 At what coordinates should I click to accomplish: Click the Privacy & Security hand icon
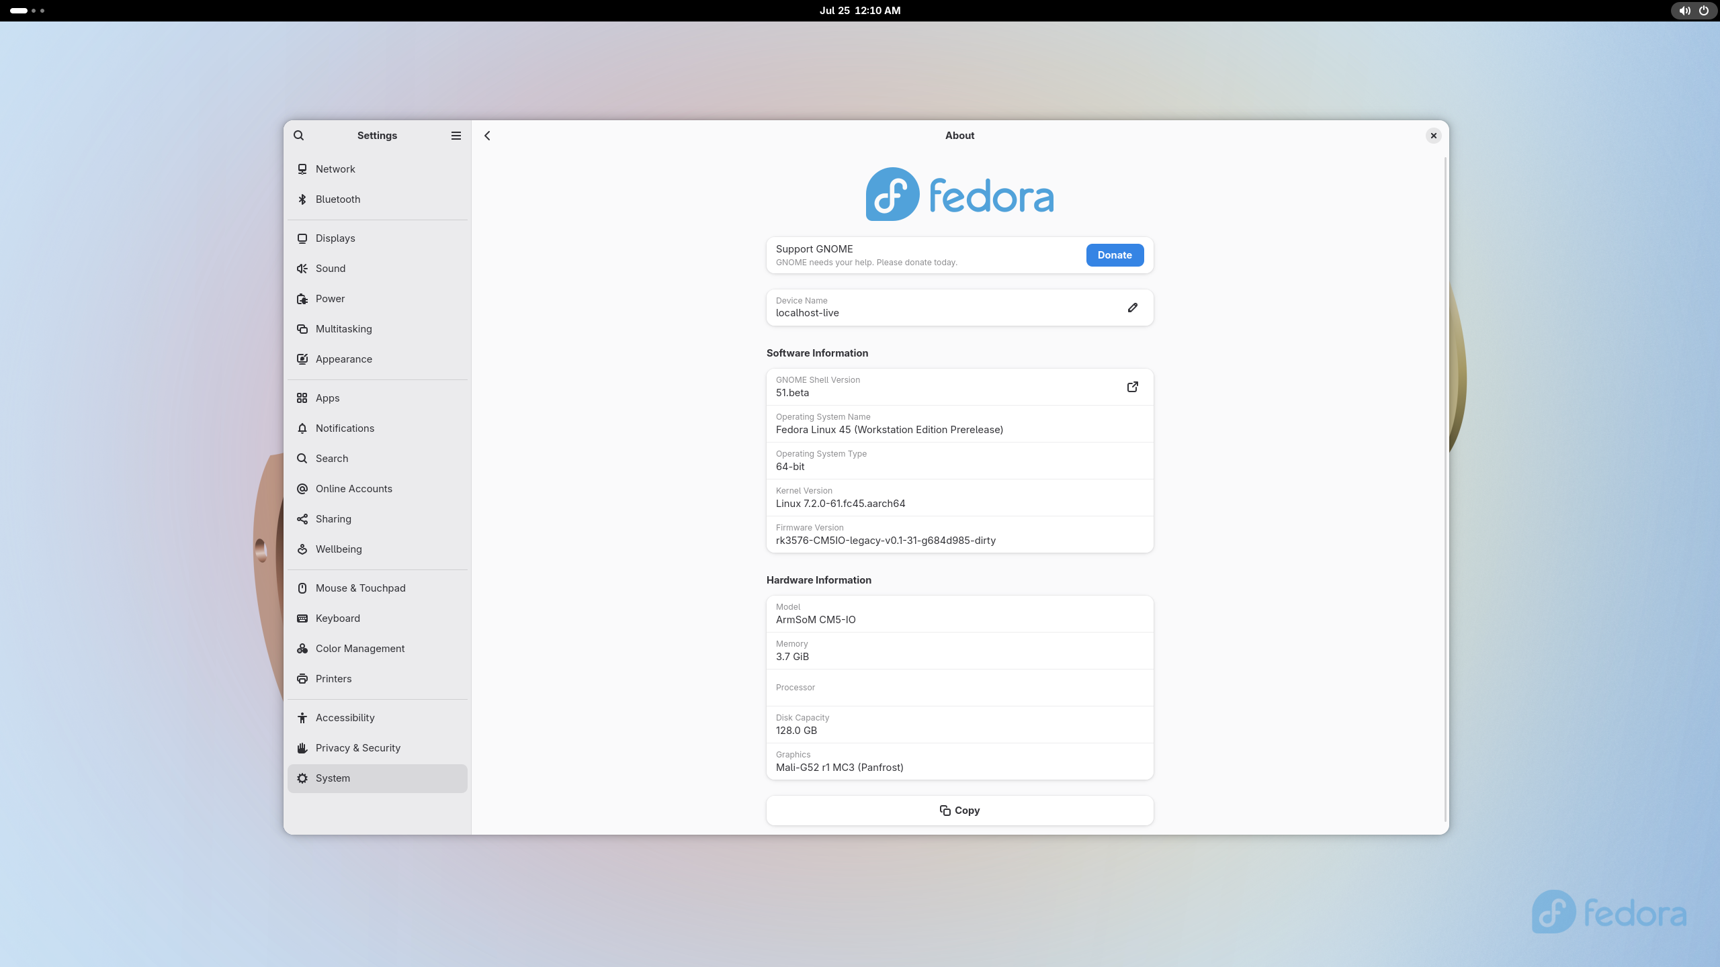pos(302,748)
